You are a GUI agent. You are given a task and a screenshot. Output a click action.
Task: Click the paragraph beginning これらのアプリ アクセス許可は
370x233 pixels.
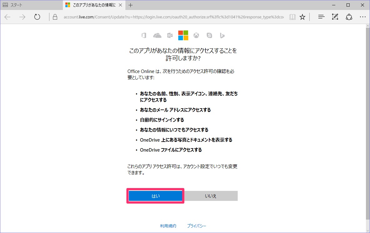[x=182, y=169]
